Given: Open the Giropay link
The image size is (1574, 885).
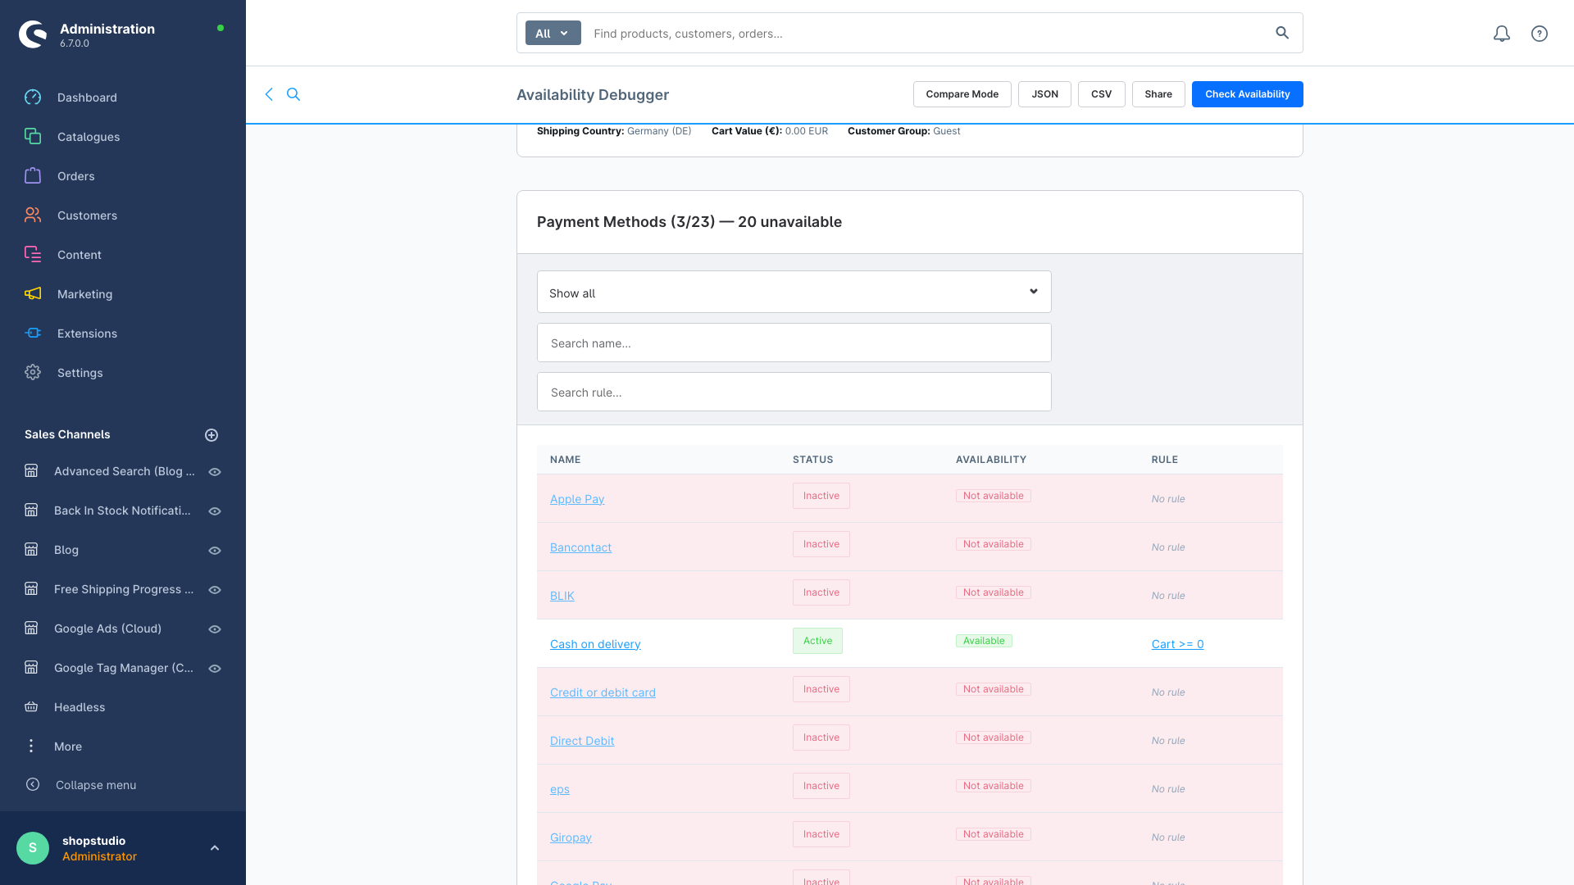Looking at the screenshot, I should pos(571,837).
